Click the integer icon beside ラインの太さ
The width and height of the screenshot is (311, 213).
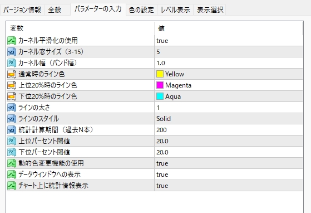[12, 108]
